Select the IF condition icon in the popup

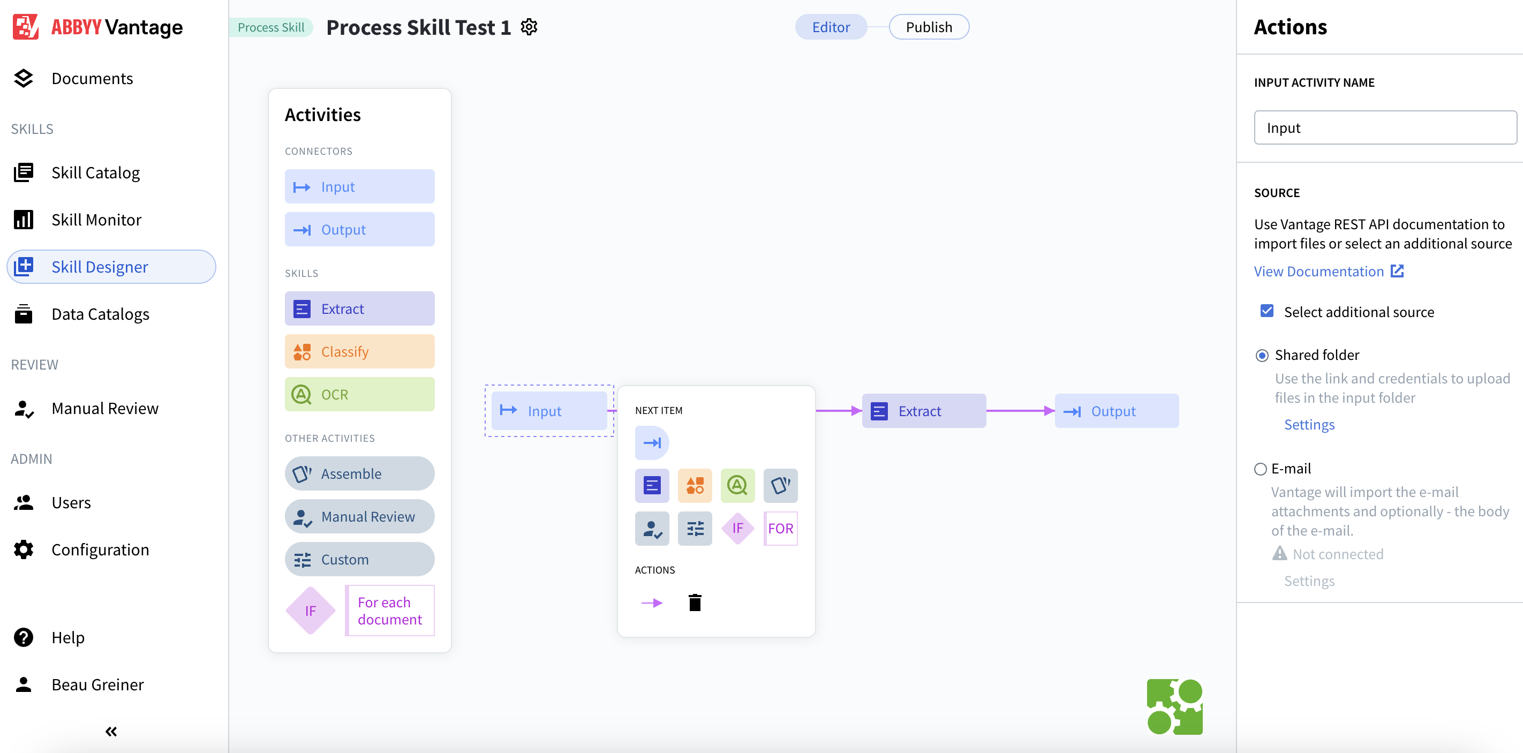[737, 529]
